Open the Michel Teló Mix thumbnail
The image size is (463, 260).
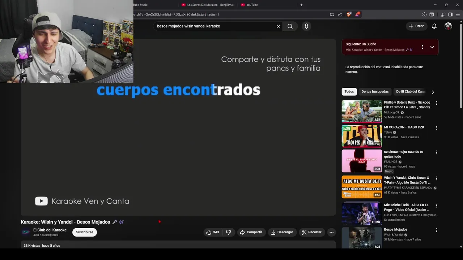coord(362,214)
